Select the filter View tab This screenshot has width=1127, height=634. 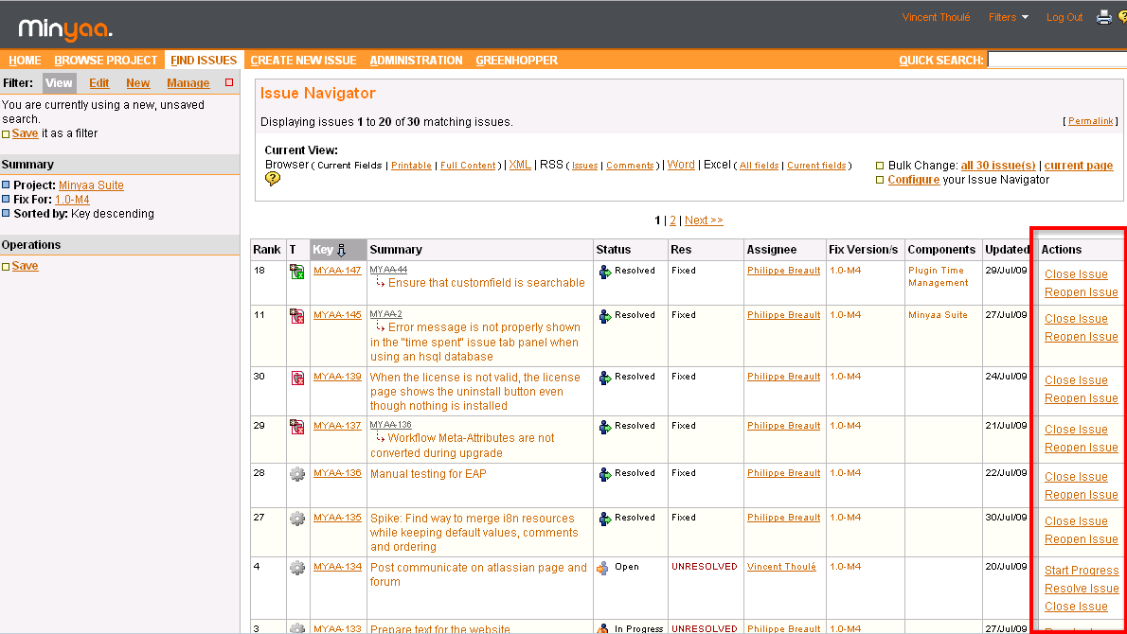tap(59, 82)
